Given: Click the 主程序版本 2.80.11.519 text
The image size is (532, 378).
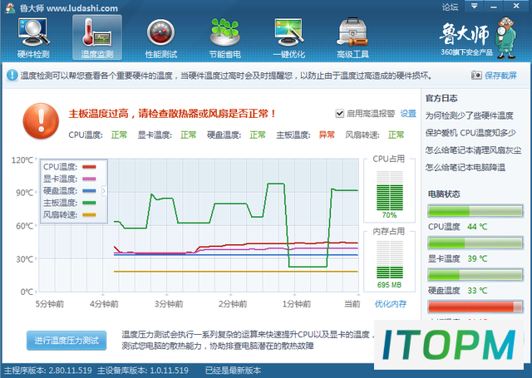Looking at the screenshot, I should click(x=48, y=371).
